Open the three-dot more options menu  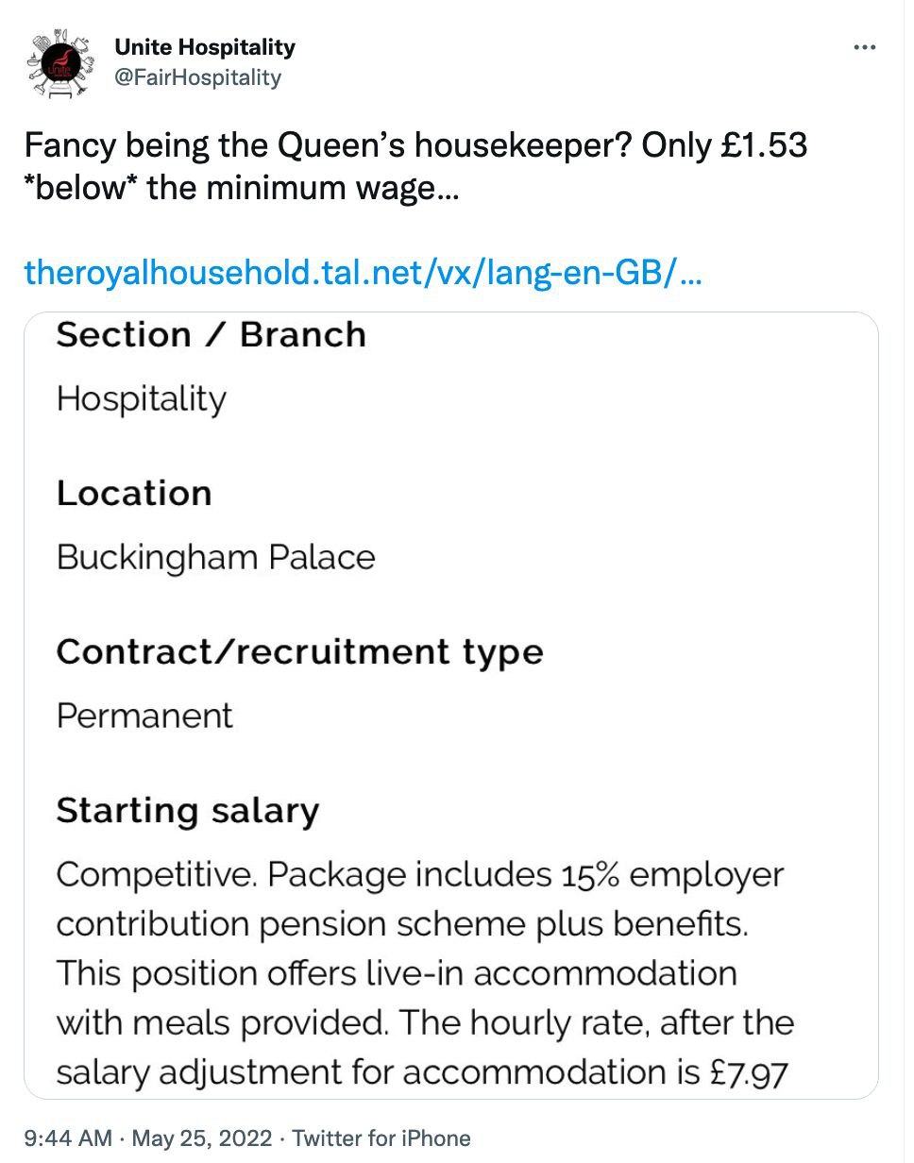click(864, 47)
